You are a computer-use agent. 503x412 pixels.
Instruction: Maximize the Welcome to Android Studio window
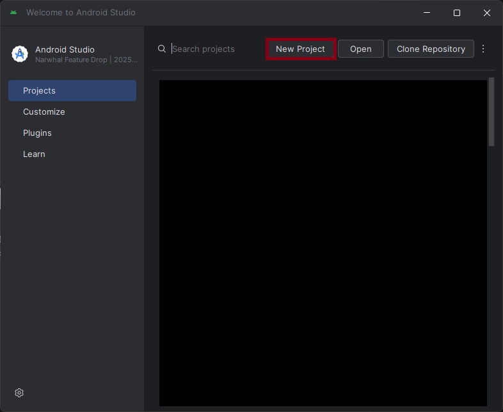pyautogui.click(x=457, y=13)
